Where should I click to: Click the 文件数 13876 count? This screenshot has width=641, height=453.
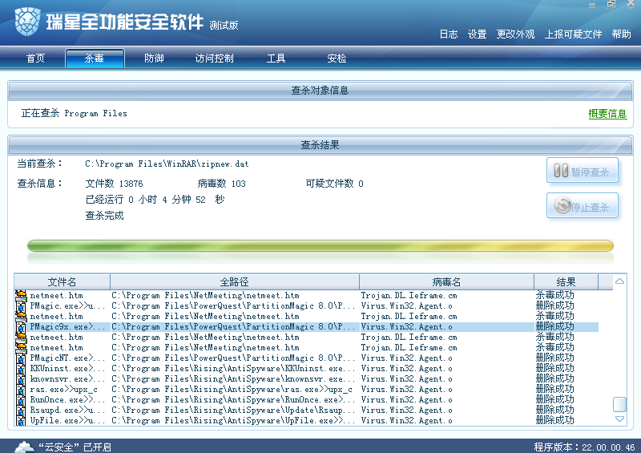tap(114, 184)
